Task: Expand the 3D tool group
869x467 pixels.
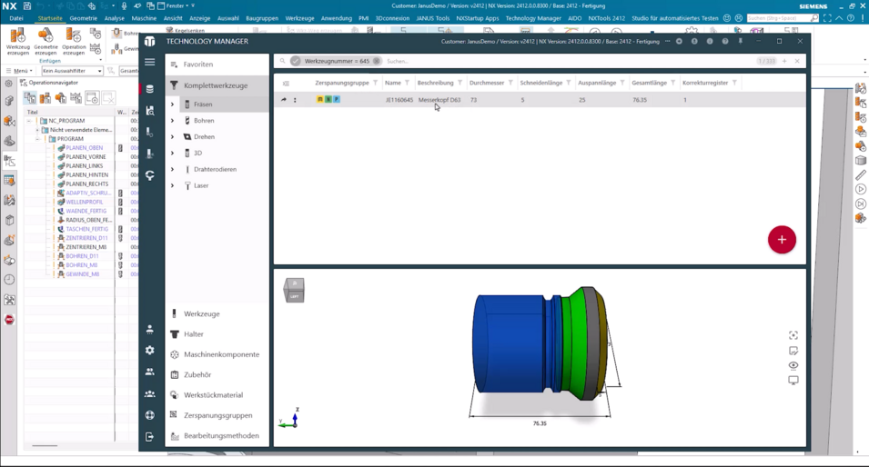Action: coord(172,153)
